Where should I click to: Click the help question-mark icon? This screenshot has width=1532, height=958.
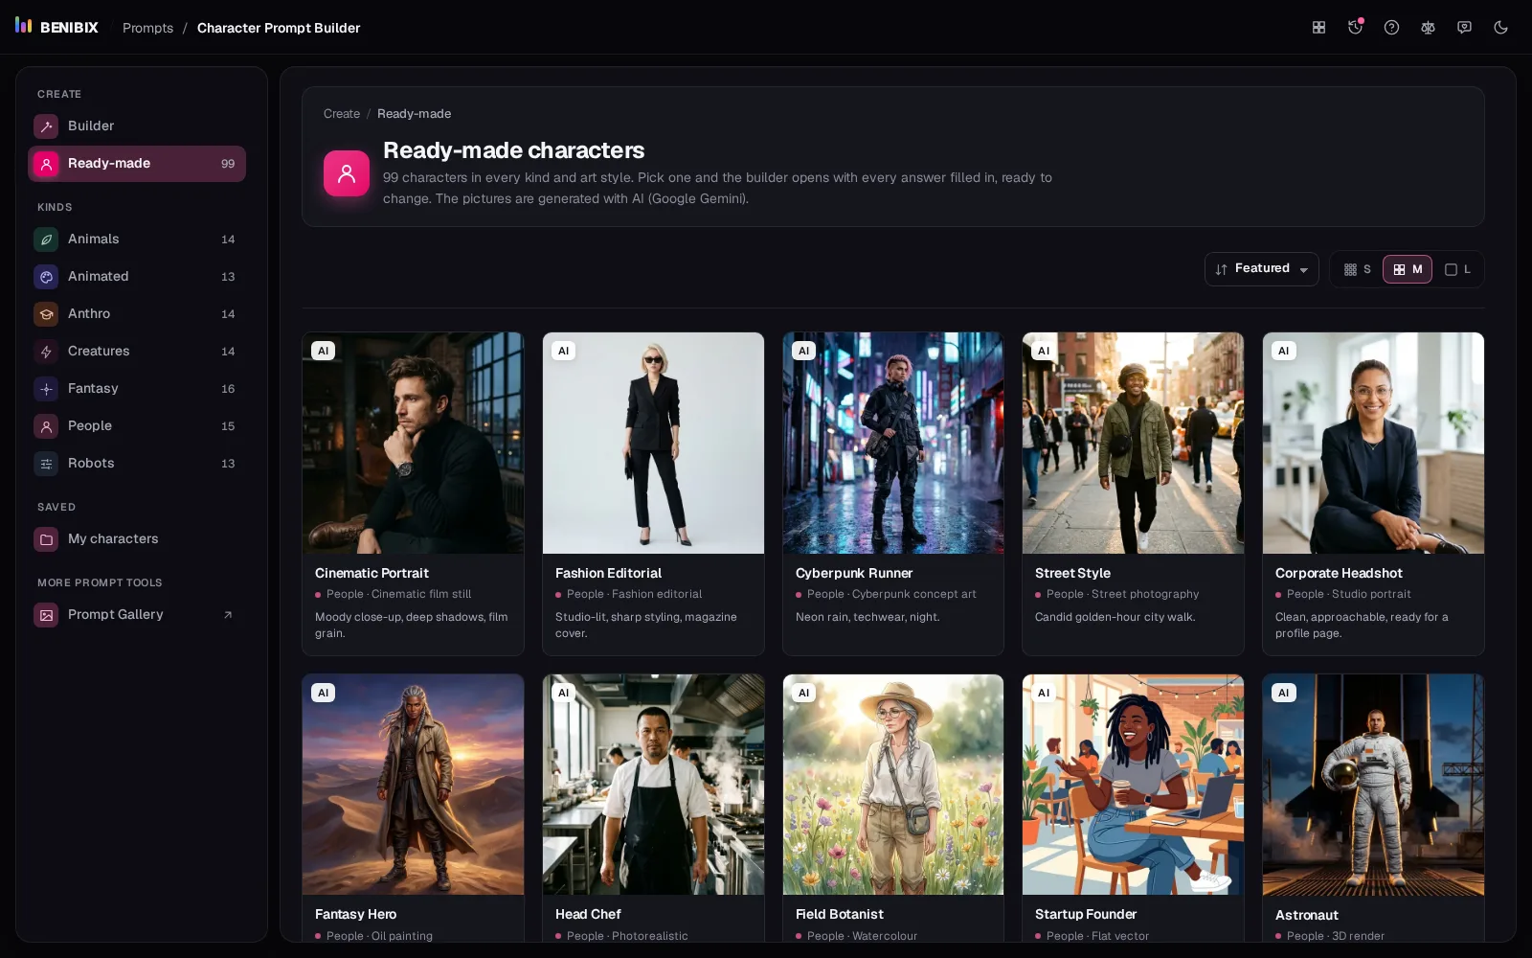pyautogui.click(x=1391, y=28)
